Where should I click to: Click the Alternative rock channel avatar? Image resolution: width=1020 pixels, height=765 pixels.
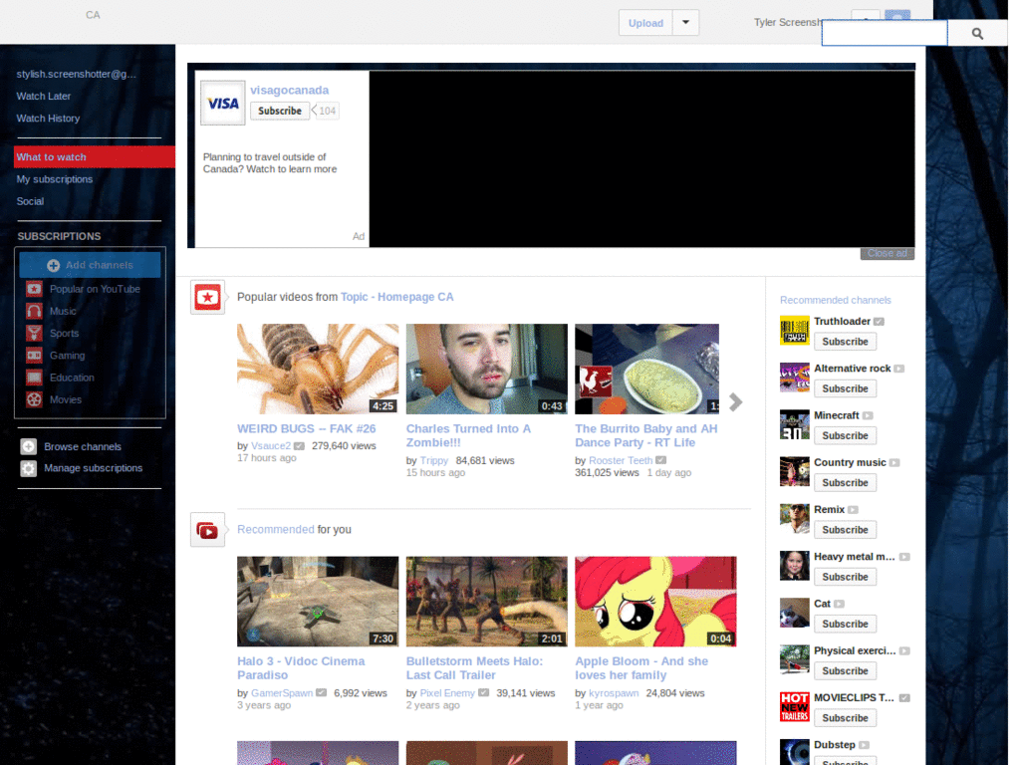[x=794, y=378]
